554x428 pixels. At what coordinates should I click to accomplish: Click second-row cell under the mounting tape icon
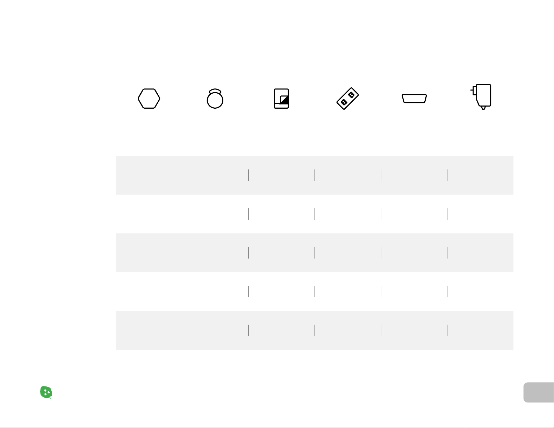[x=281, y=214]
